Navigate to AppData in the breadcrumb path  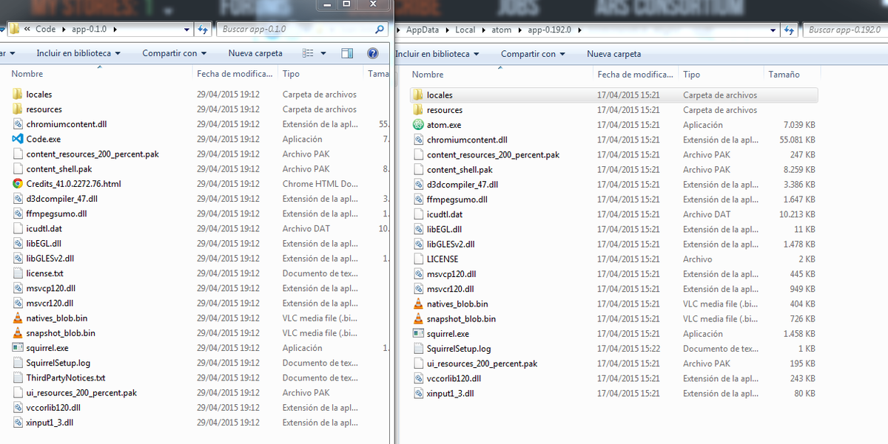[x=423, y=30]
